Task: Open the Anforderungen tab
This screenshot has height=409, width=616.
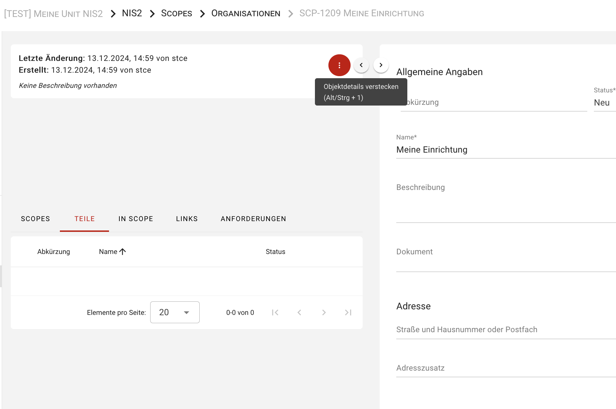Action: click(253, 219)
